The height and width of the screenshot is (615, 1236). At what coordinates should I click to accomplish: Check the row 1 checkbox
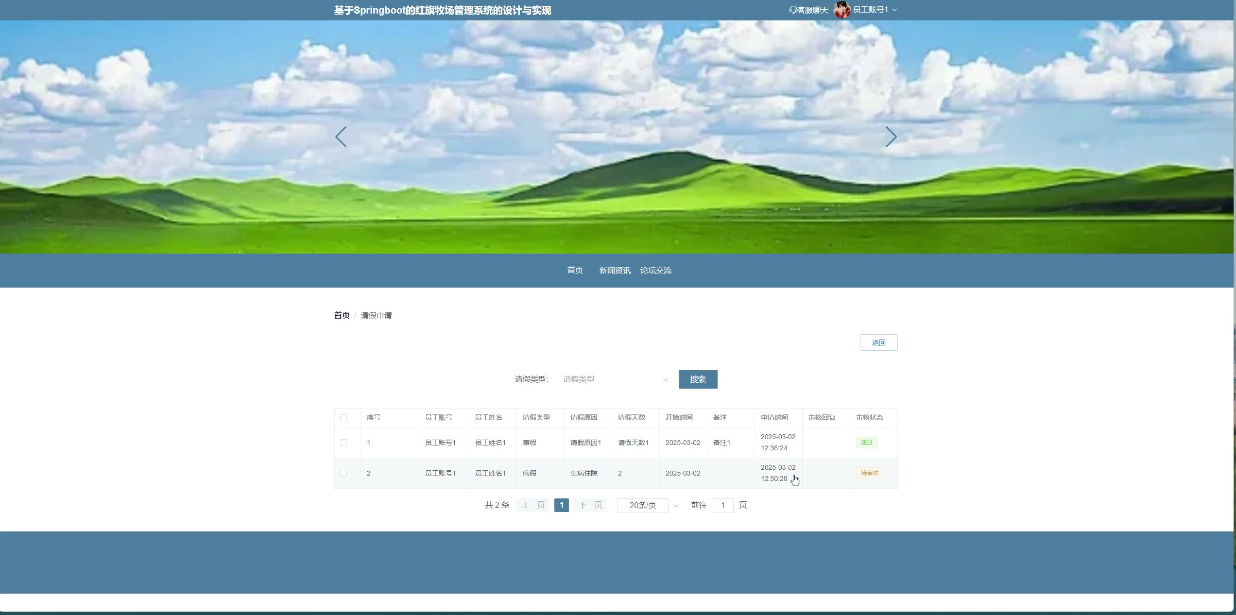click(x=343, y=443)
